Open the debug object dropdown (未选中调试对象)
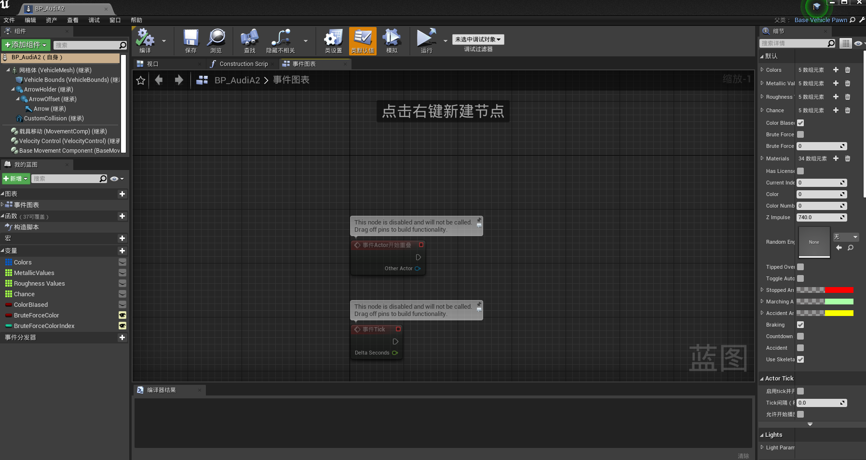 click(478, 39)
